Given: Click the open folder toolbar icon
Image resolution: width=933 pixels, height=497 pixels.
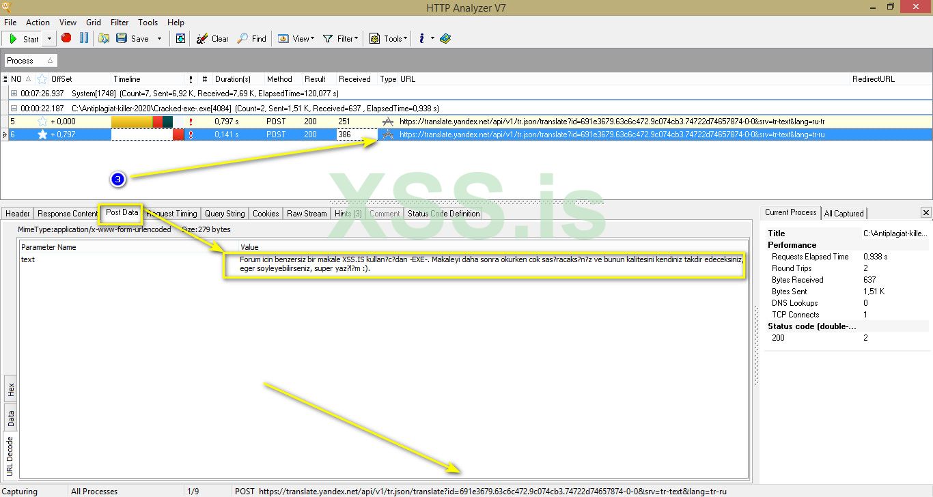Looking at the screenshot, I should (104, 39).
